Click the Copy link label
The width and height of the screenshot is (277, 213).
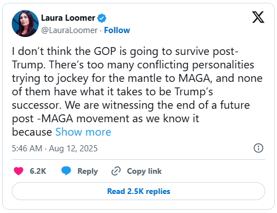click(x=144, y=171)
